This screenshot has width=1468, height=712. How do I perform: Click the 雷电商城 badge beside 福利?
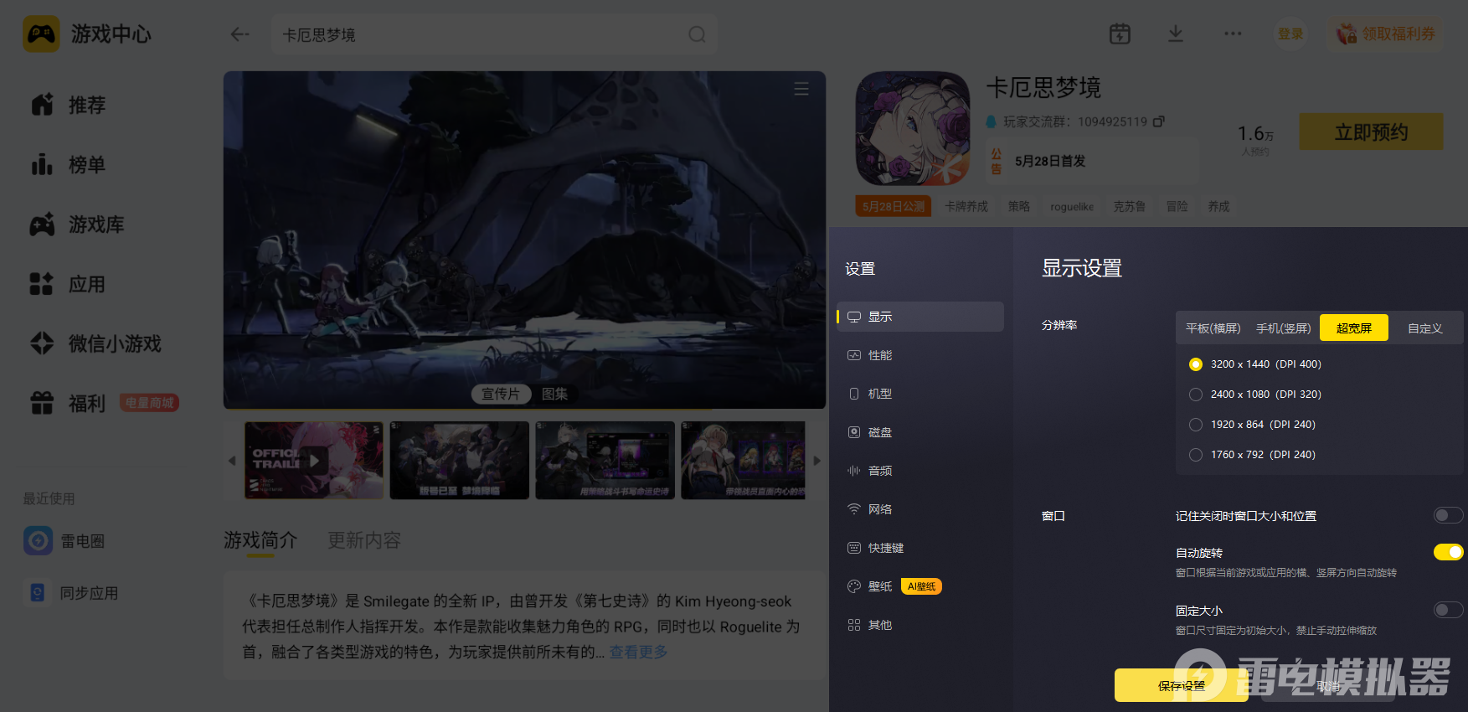pos(149,403)
